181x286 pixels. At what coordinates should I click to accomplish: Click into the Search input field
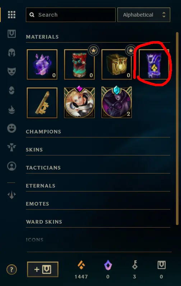tap(71, 15)
